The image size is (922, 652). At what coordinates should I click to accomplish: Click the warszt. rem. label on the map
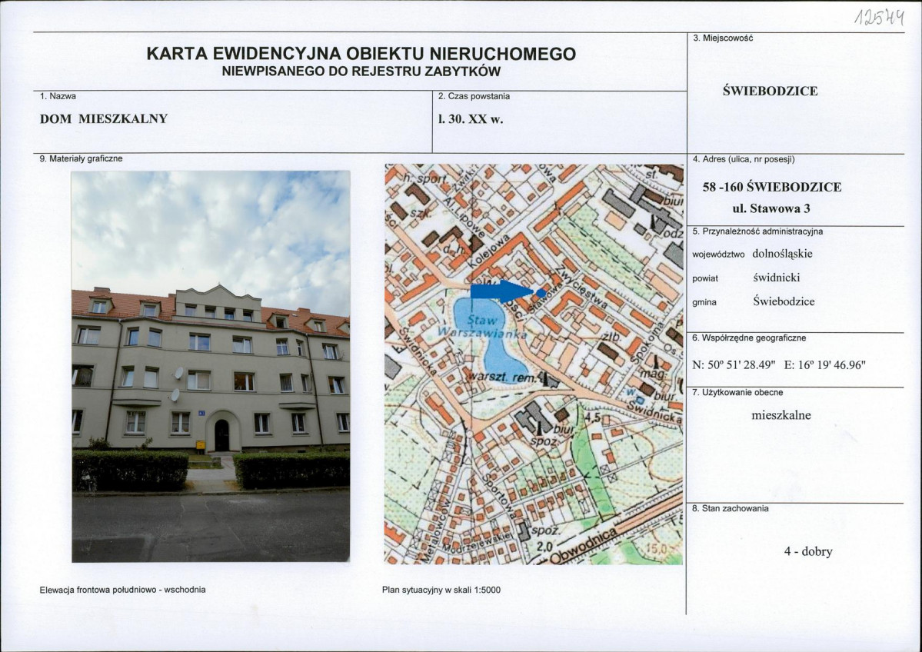(x=504, y=378)
